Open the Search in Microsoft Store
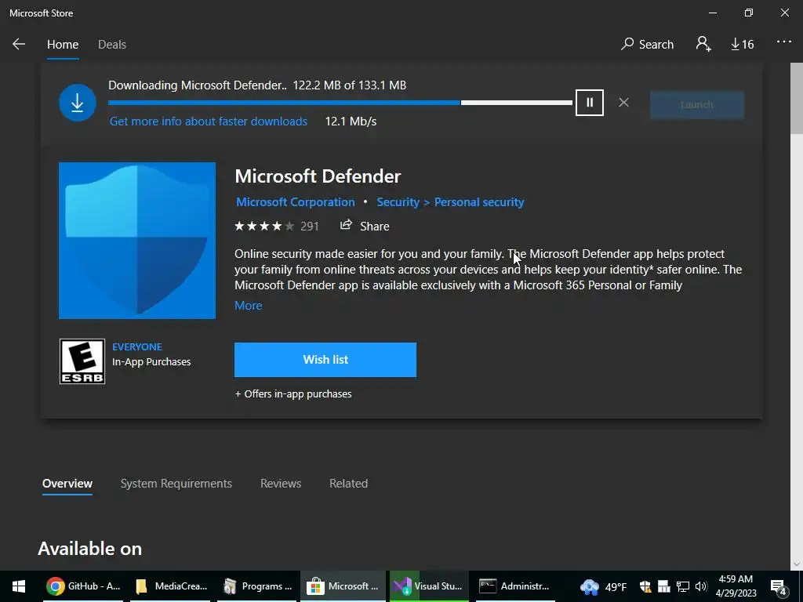Image resolution: width=803 pixels, height=602 pixels. [647, 44]
